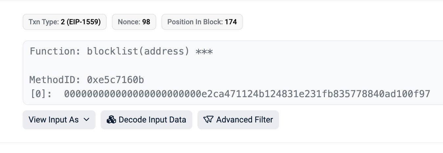Open the Advanced Filter button

click(238, 120)
